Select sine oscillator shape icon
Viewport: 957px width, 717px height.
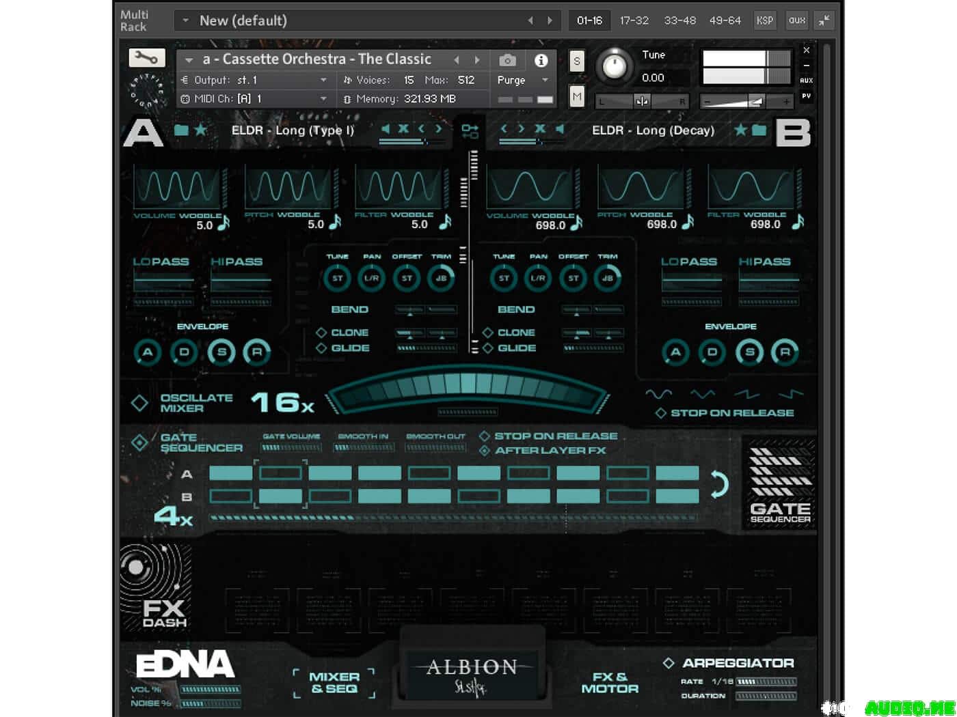coord(659,394)
